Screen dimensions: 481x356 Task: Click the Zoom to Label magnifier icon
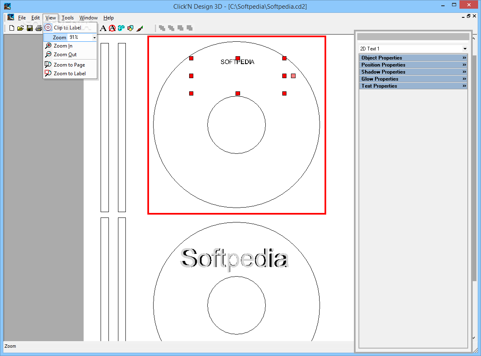pyautogui.click(x=48, y=73)
